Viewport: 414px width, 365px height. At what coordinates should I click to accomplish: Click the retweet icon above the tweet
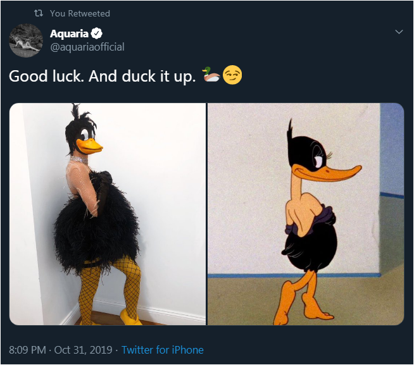(39, 13)
